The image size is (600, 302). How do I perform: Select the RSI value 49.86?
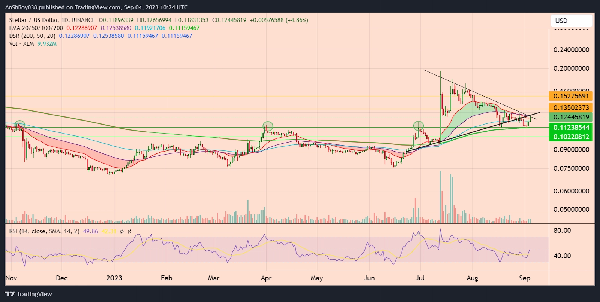tap(90, 231)
